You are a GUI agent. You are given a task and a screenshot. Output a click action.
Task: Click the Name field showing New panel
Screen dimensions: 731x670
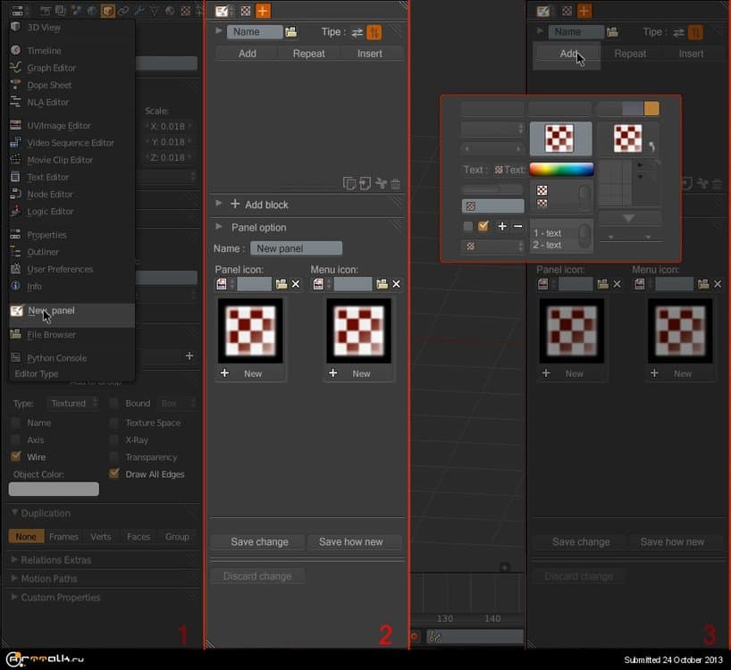pos(296,247)
